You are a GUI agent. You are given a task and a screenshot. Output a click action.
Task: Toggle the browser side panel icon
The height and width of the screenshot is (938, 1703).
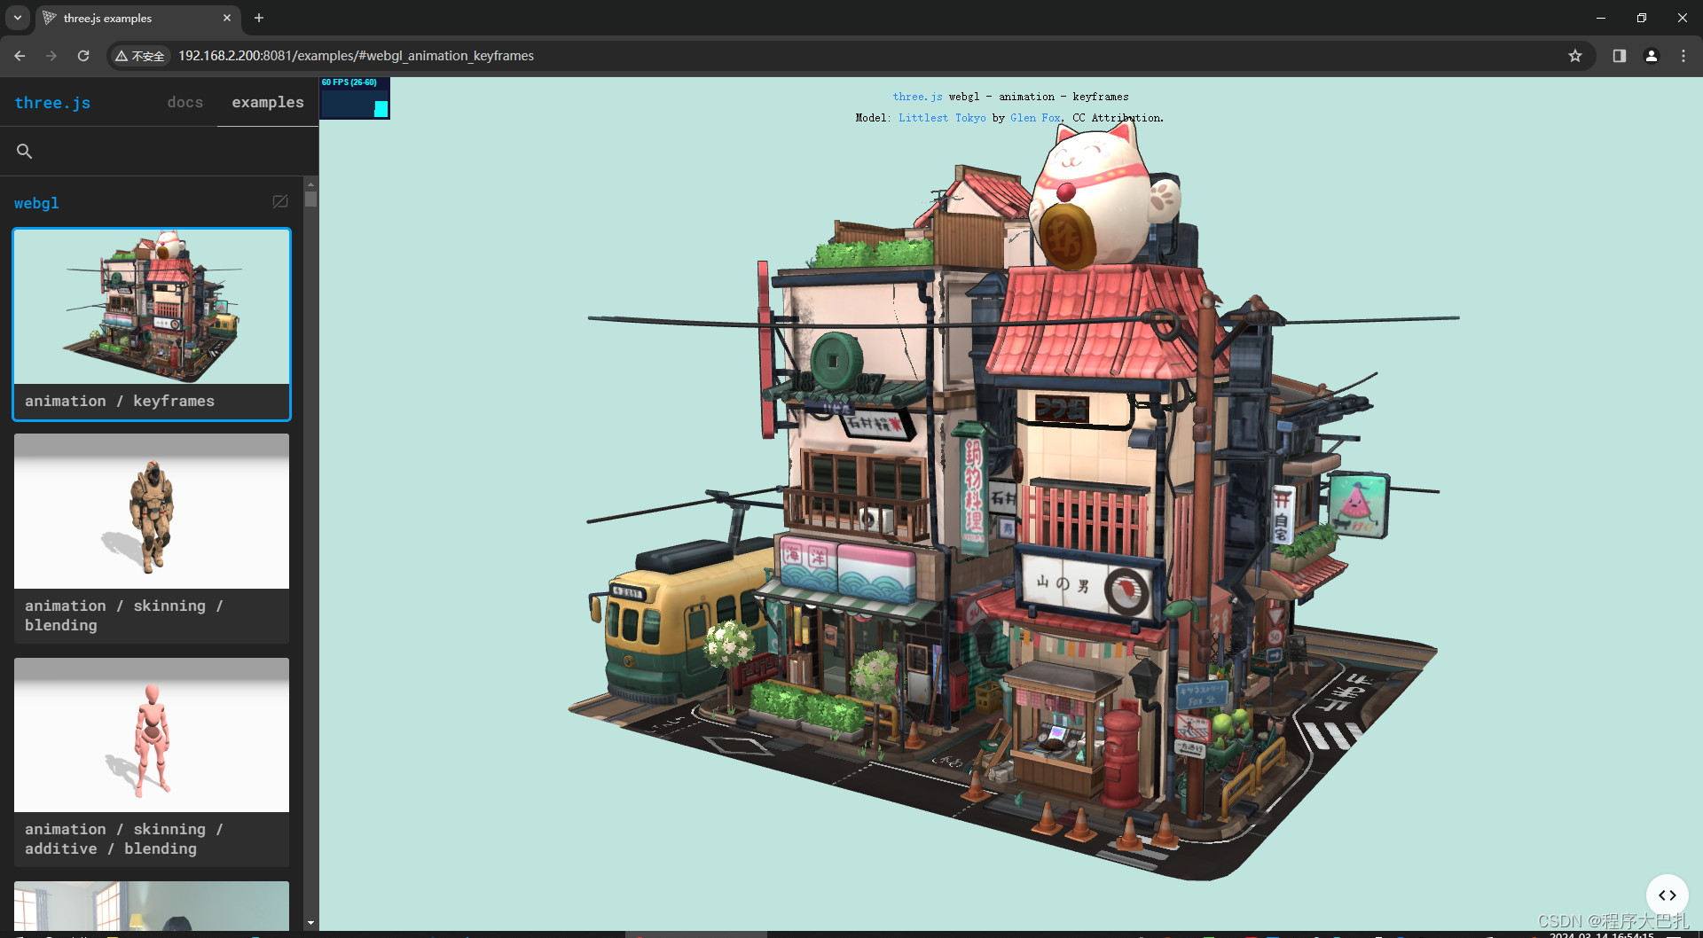[1620, 56]
